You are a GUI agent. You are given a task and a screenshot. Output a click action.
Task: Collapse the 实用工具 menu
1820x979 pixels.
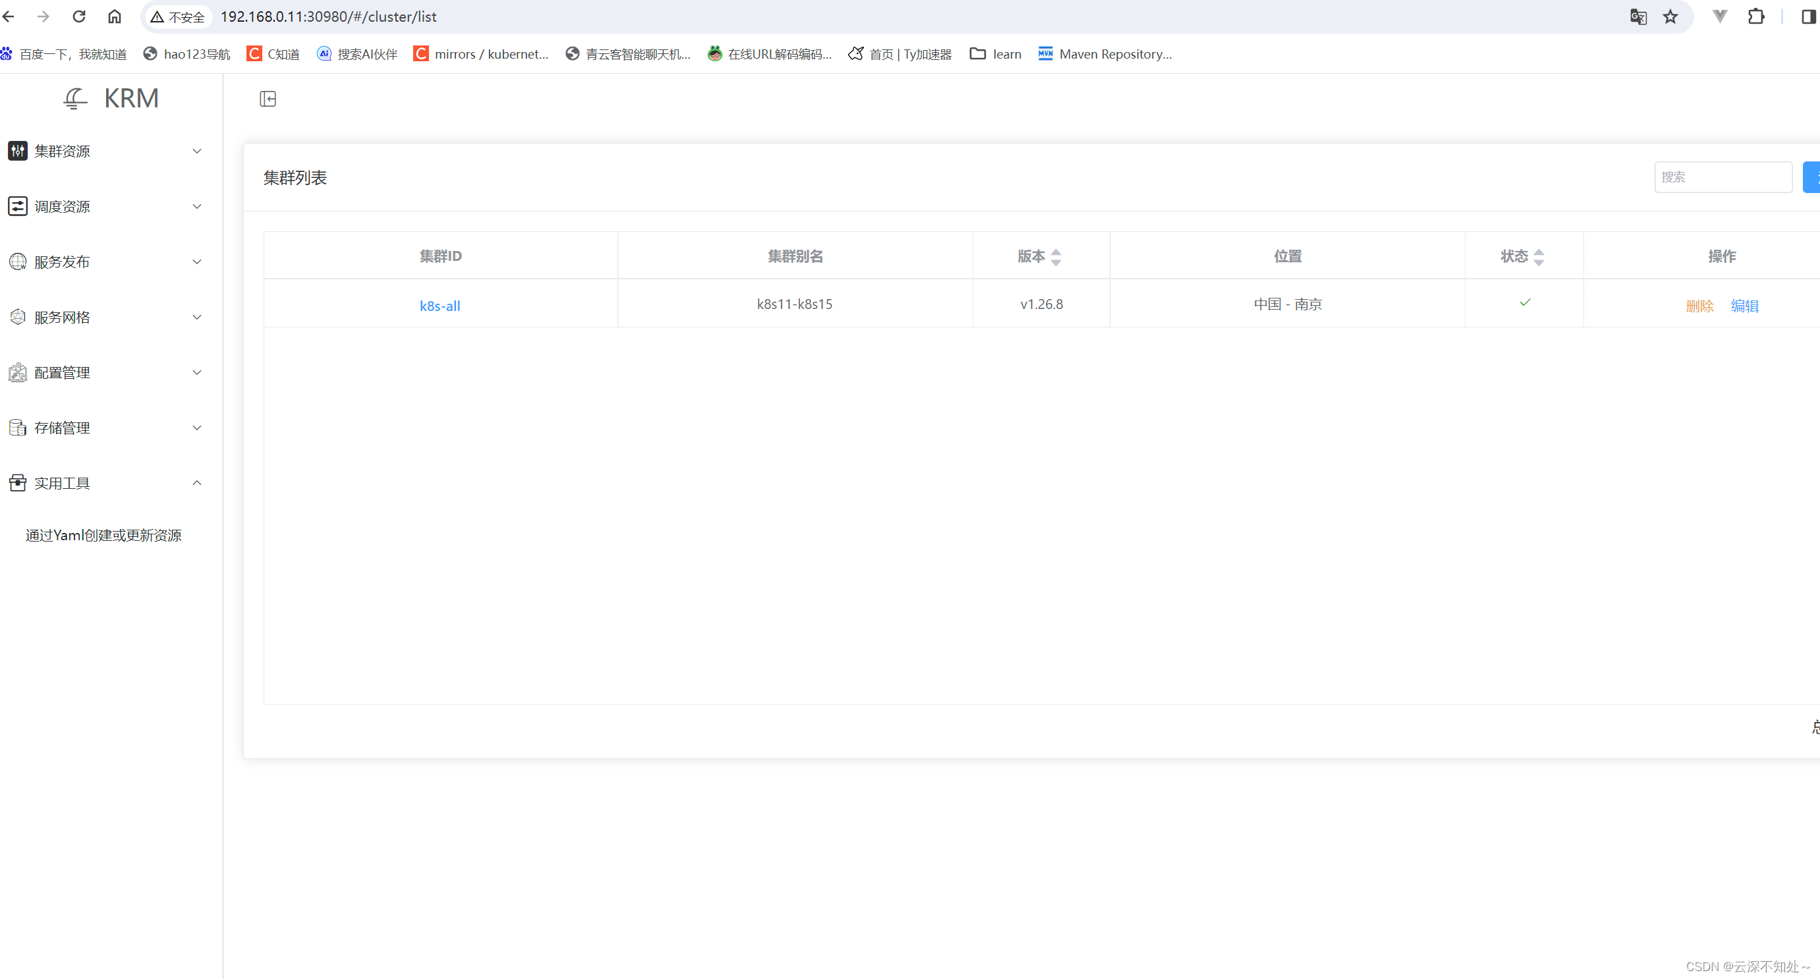(197, 483)
